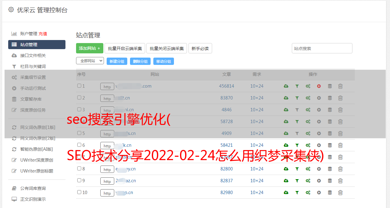Screen dimensions: 390x208
Task: Click the play icon in row 10
Action: (x=319, y=193)
